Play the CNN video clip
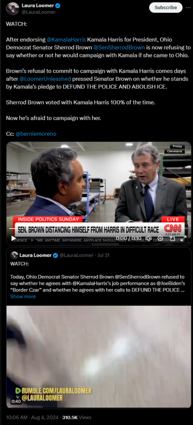 point(13,238)
